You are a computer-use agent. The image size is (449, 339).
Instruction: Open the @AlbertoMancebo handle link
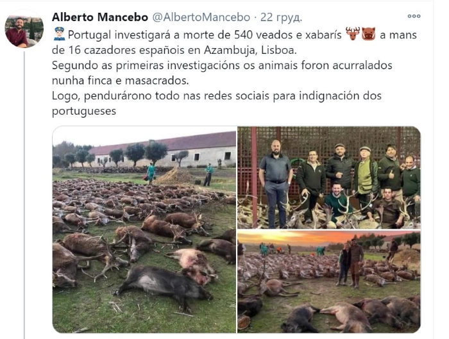coord(201,17)
